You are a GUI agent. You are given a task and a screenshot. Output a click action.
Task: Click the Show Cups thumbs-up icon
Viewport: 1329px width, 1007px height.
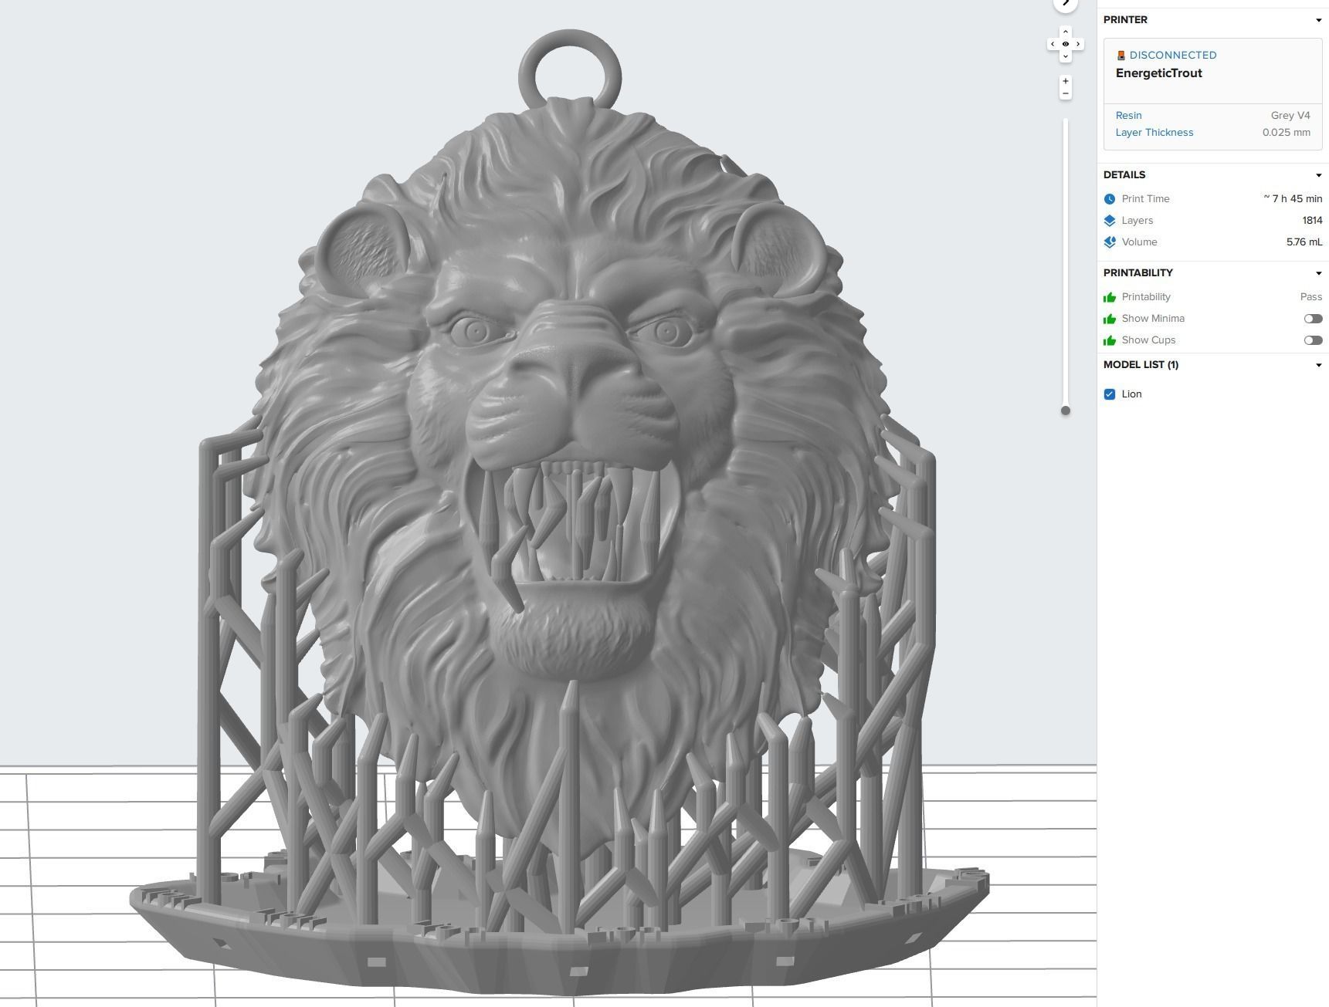(x=1110, y=340)
